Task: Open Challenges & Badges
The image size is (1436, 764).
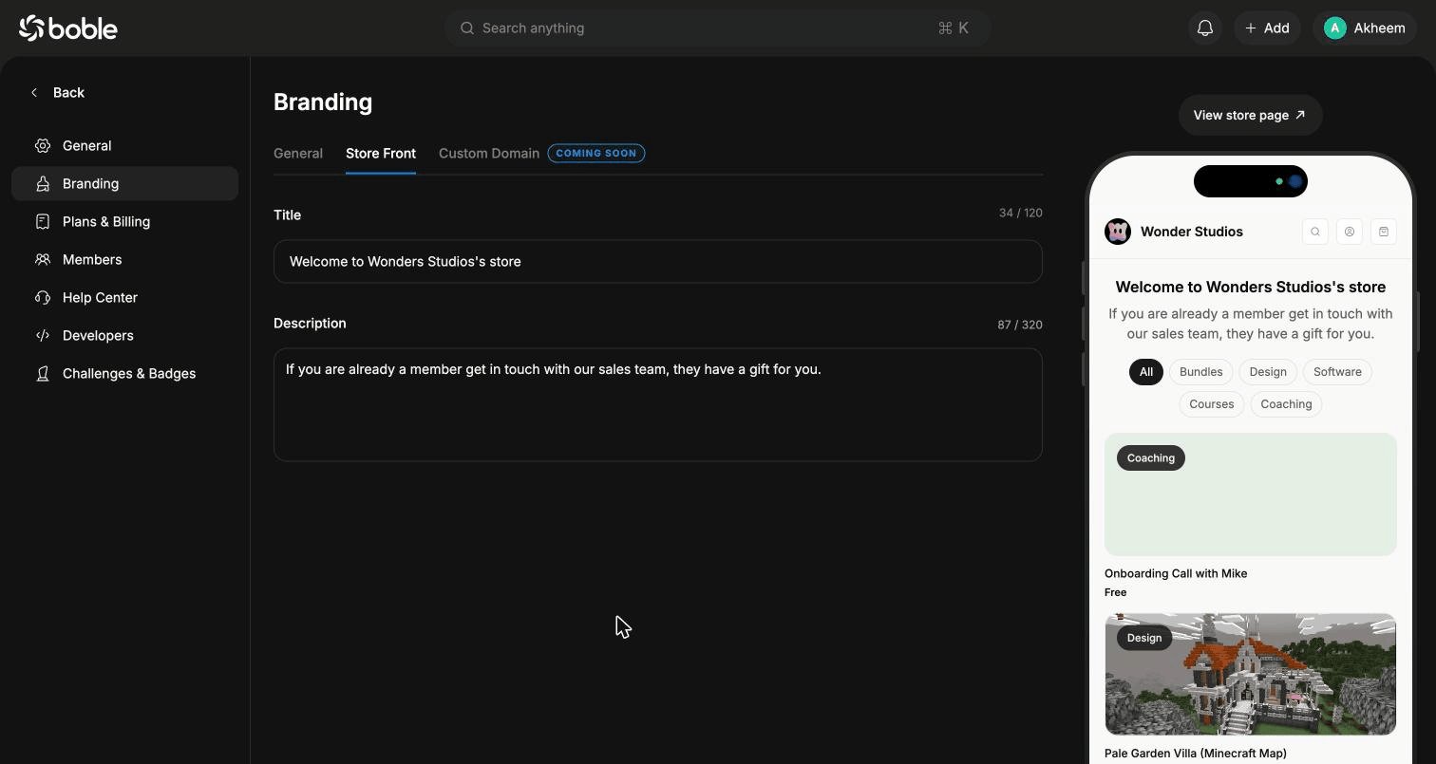Action: point(124,373)
